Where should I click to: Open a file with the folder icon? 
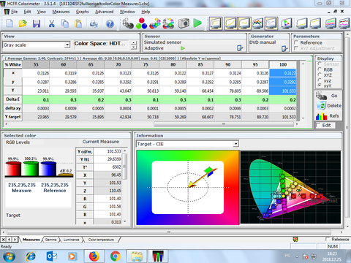tap(23, 23)
